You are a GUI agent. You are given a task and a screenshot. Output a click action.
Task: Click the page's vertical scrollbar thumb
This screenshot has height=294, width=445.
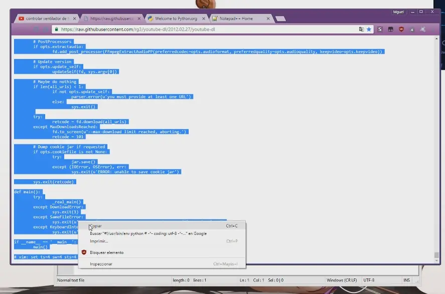(436, 254)
